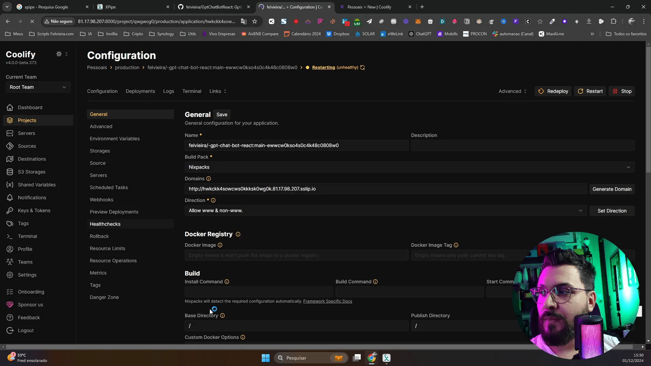The image size is (651, 366).
Task: Click the Notifications bell icon
Action: tap(10, 198)
